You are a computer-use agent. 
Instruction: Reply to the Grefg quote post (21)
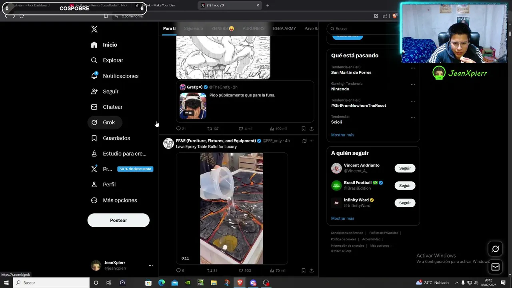(181, 128)
